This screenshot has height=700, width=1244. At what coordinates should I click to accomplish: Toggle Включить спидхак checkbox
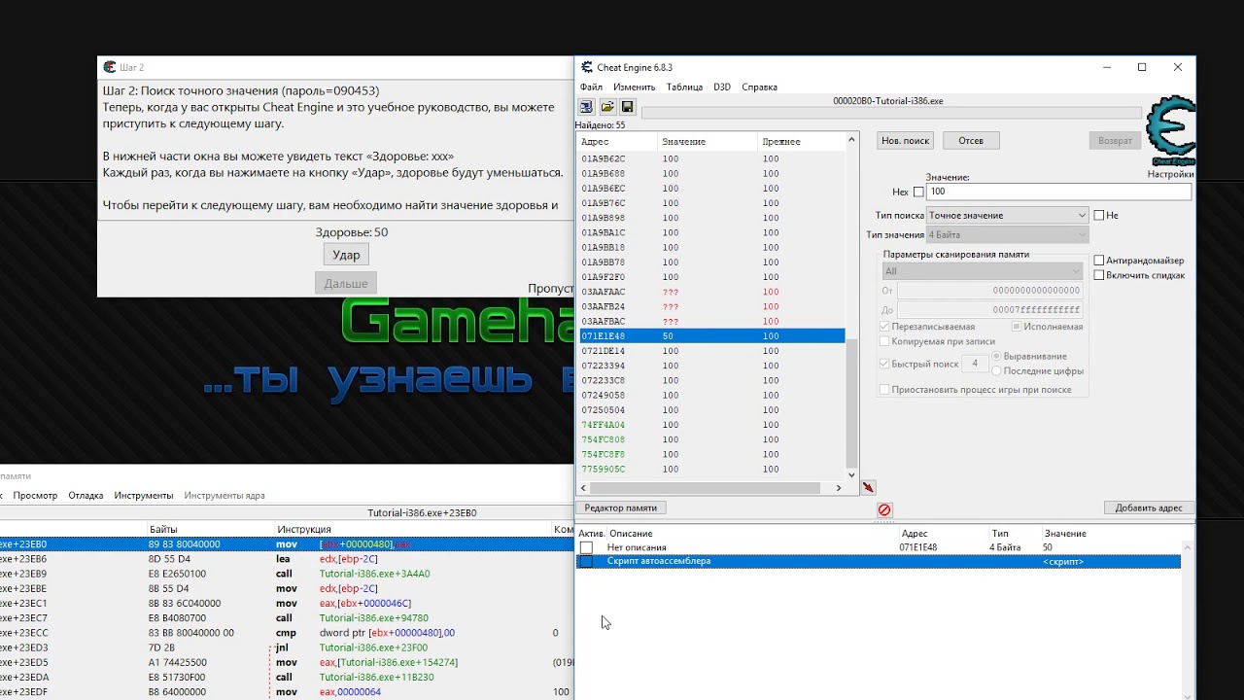(1099, 275)
